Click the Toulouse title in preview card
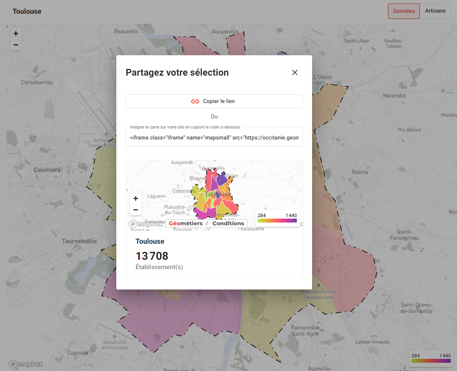The height and width of the screenshot is (371, 457). pos(150,241)
